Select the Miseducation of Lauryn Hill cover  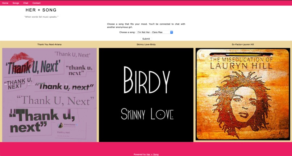[x=243, y=94]
